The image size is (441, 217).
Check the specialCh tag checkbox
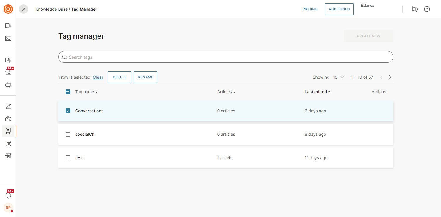pos(68,134)
